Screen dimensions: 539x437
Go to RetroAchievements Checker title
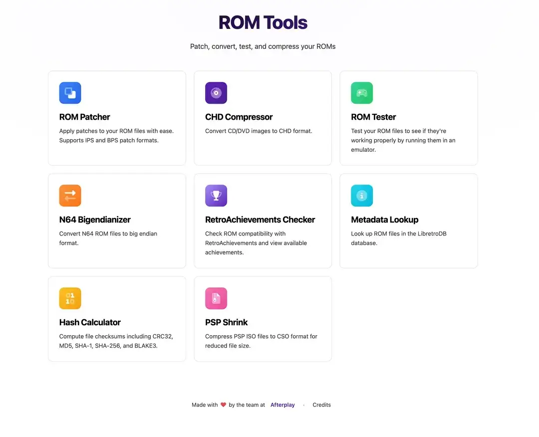pyautogui.click(x=260, y=220)
